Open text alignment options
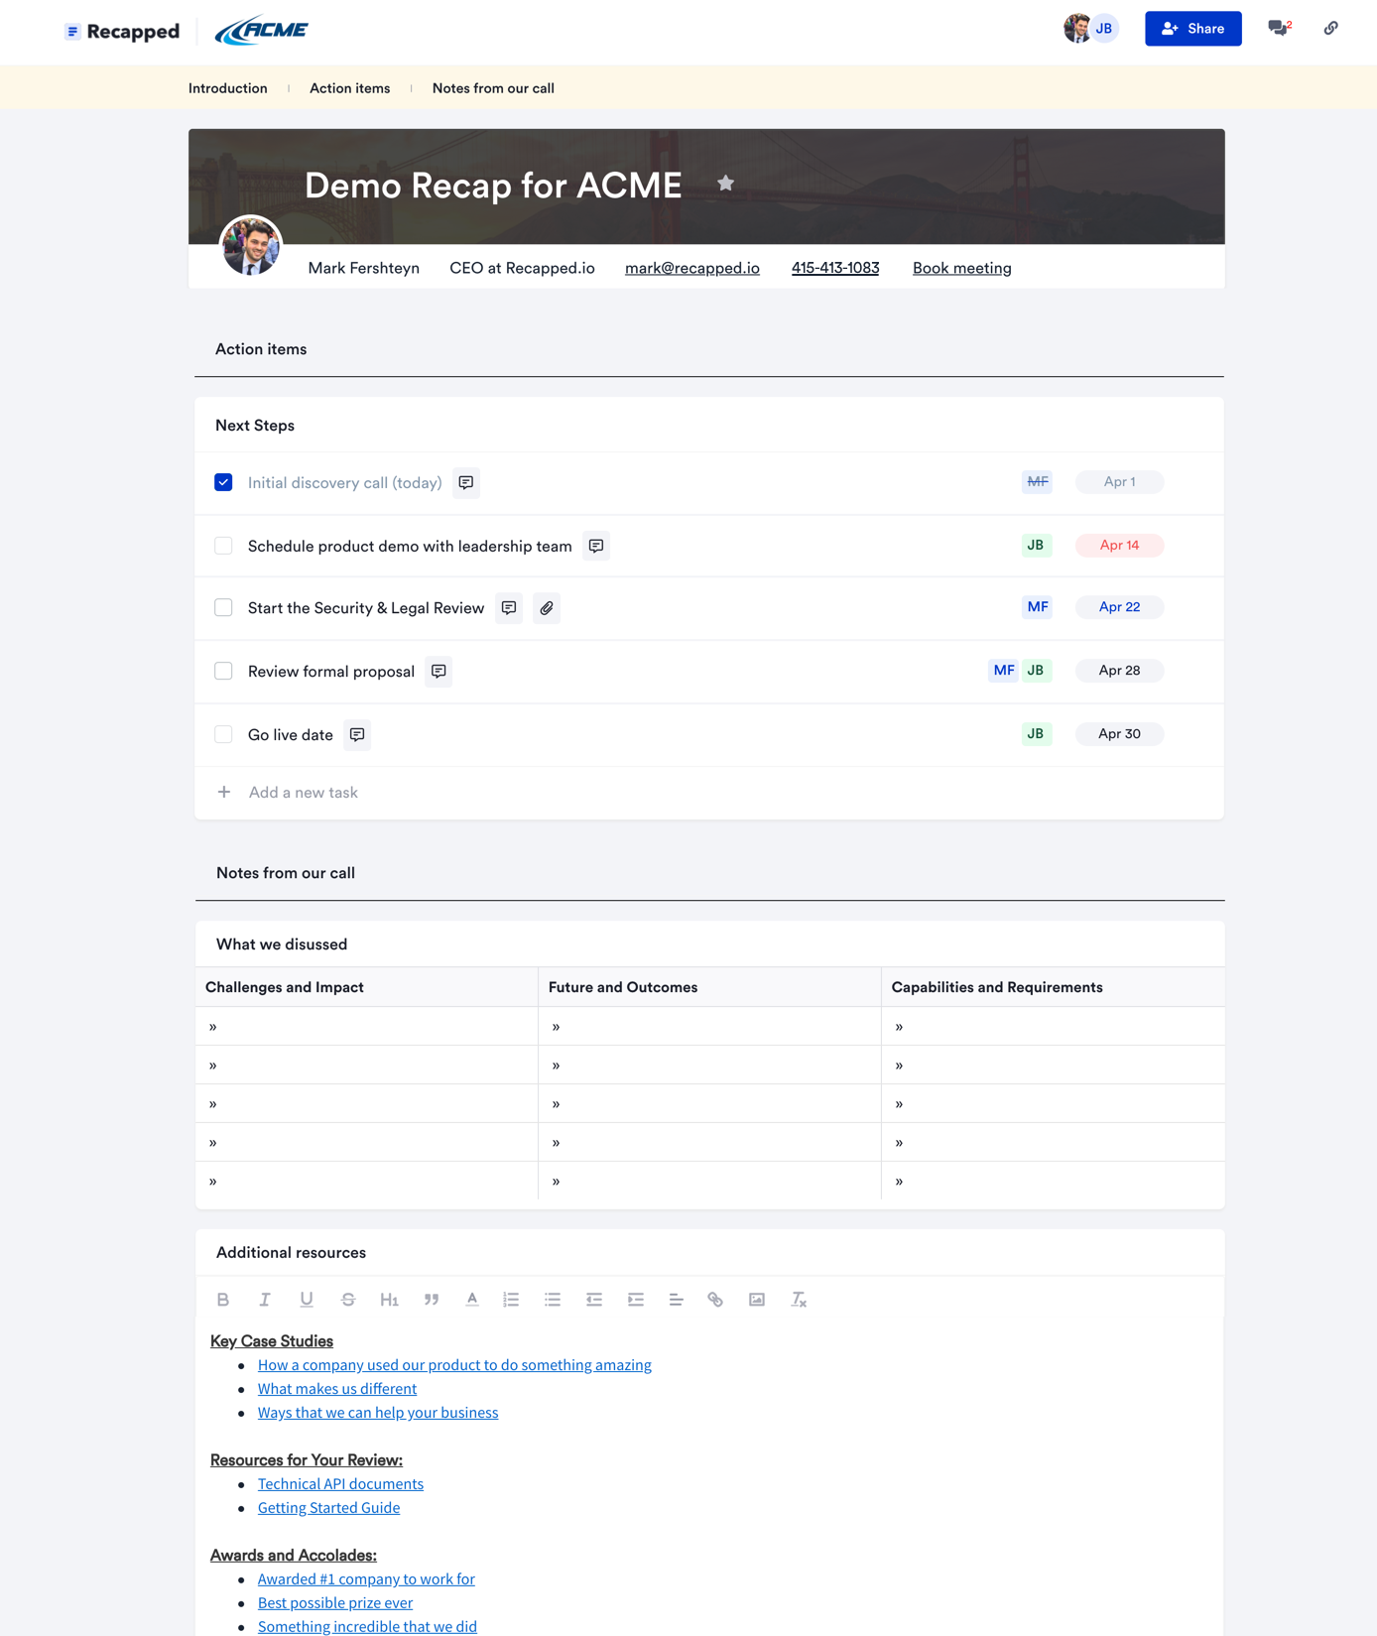This screenshot has height=1636, width=1377. 676,1300
